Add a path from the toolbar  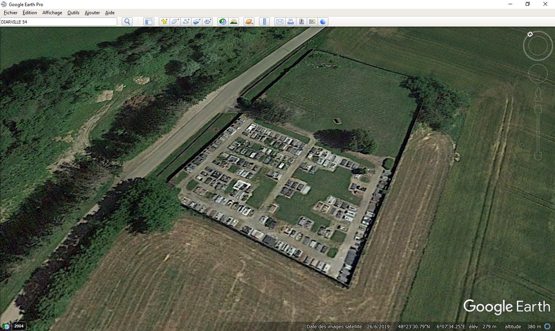coord(186,22)
